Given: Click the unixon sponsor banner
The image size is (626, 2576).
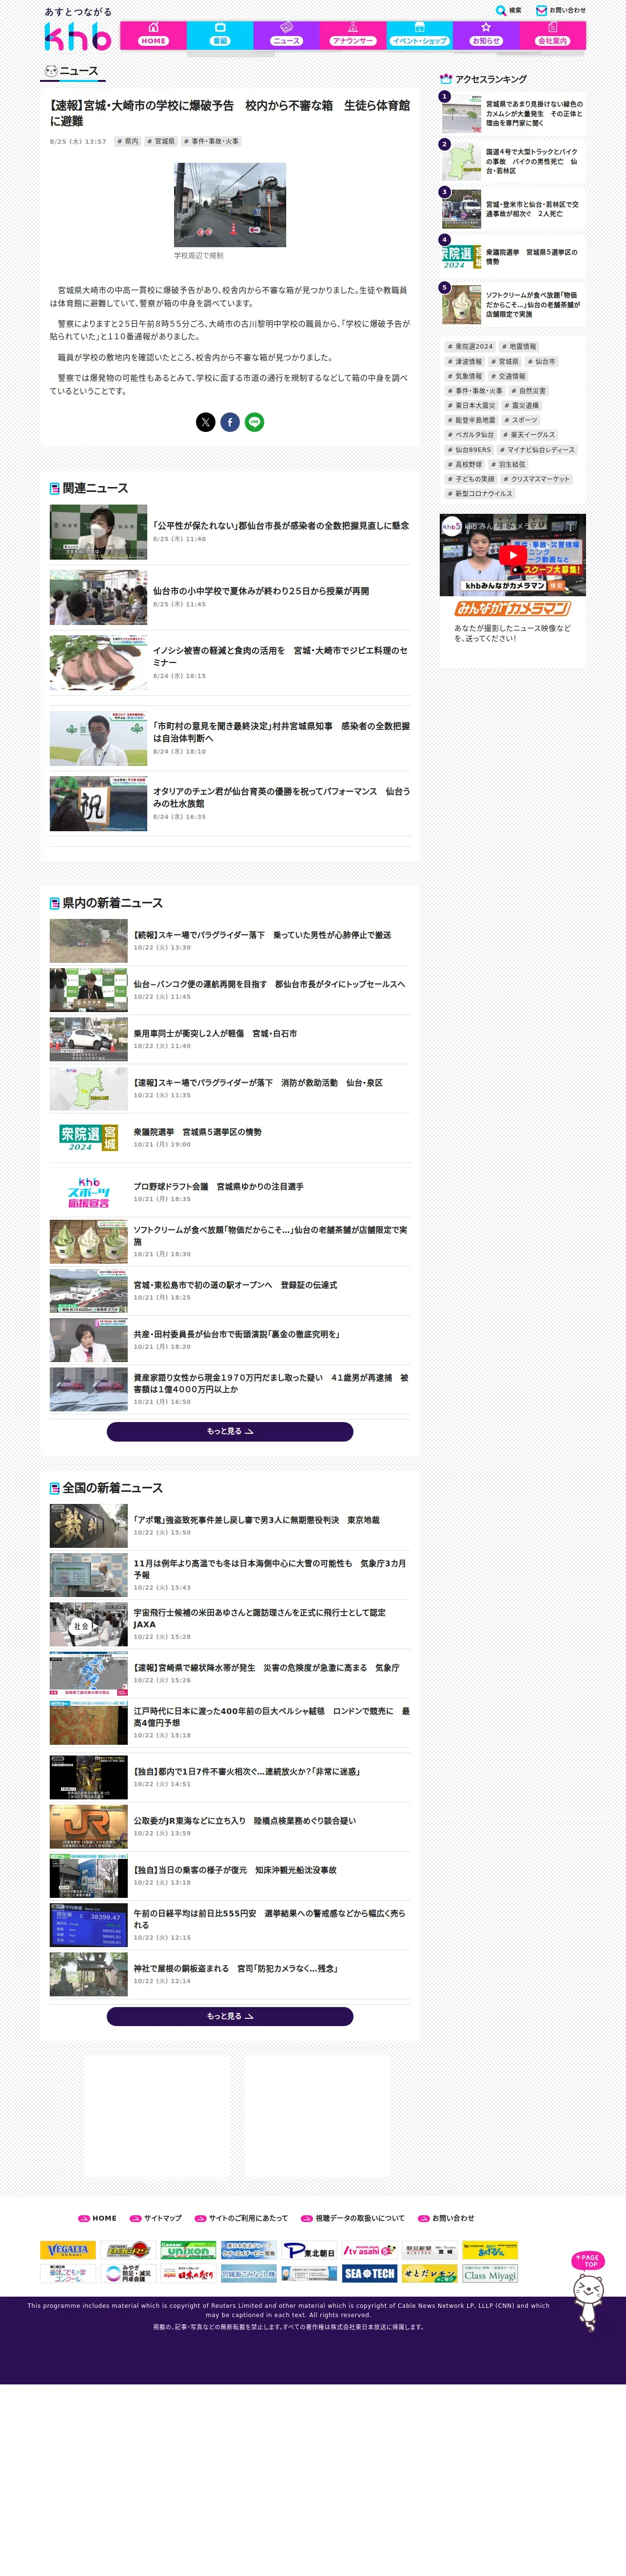Looking at the screenshot, I should 188,2250.
